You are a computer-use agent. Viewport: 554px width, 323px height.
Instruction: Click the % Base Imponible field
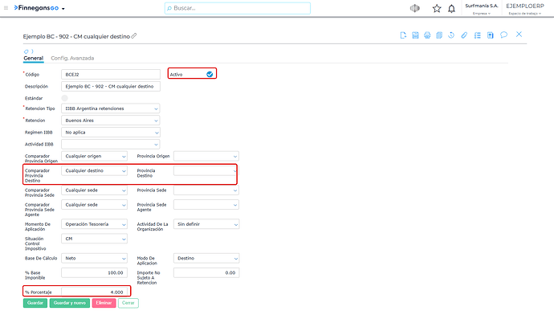(94, 273)
